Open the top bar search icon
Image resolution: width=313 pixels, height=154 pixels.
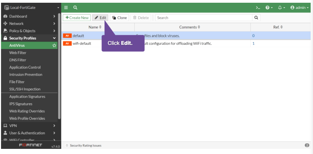75,8
